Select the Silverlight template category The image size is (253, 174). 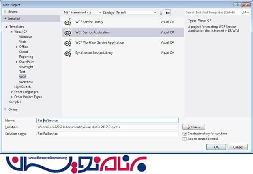pyautogui.click(x=26, y=67)
